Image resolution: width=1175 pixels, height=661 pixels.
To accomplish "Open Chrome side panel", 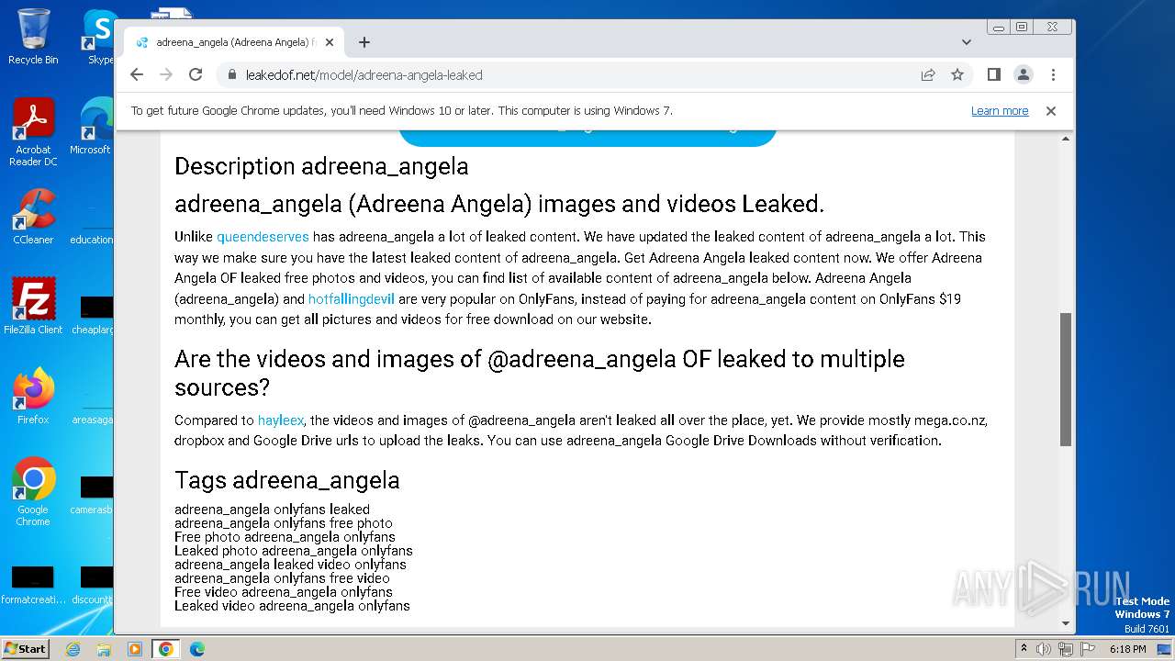I will pyautogui.click(x=993, y=74).
